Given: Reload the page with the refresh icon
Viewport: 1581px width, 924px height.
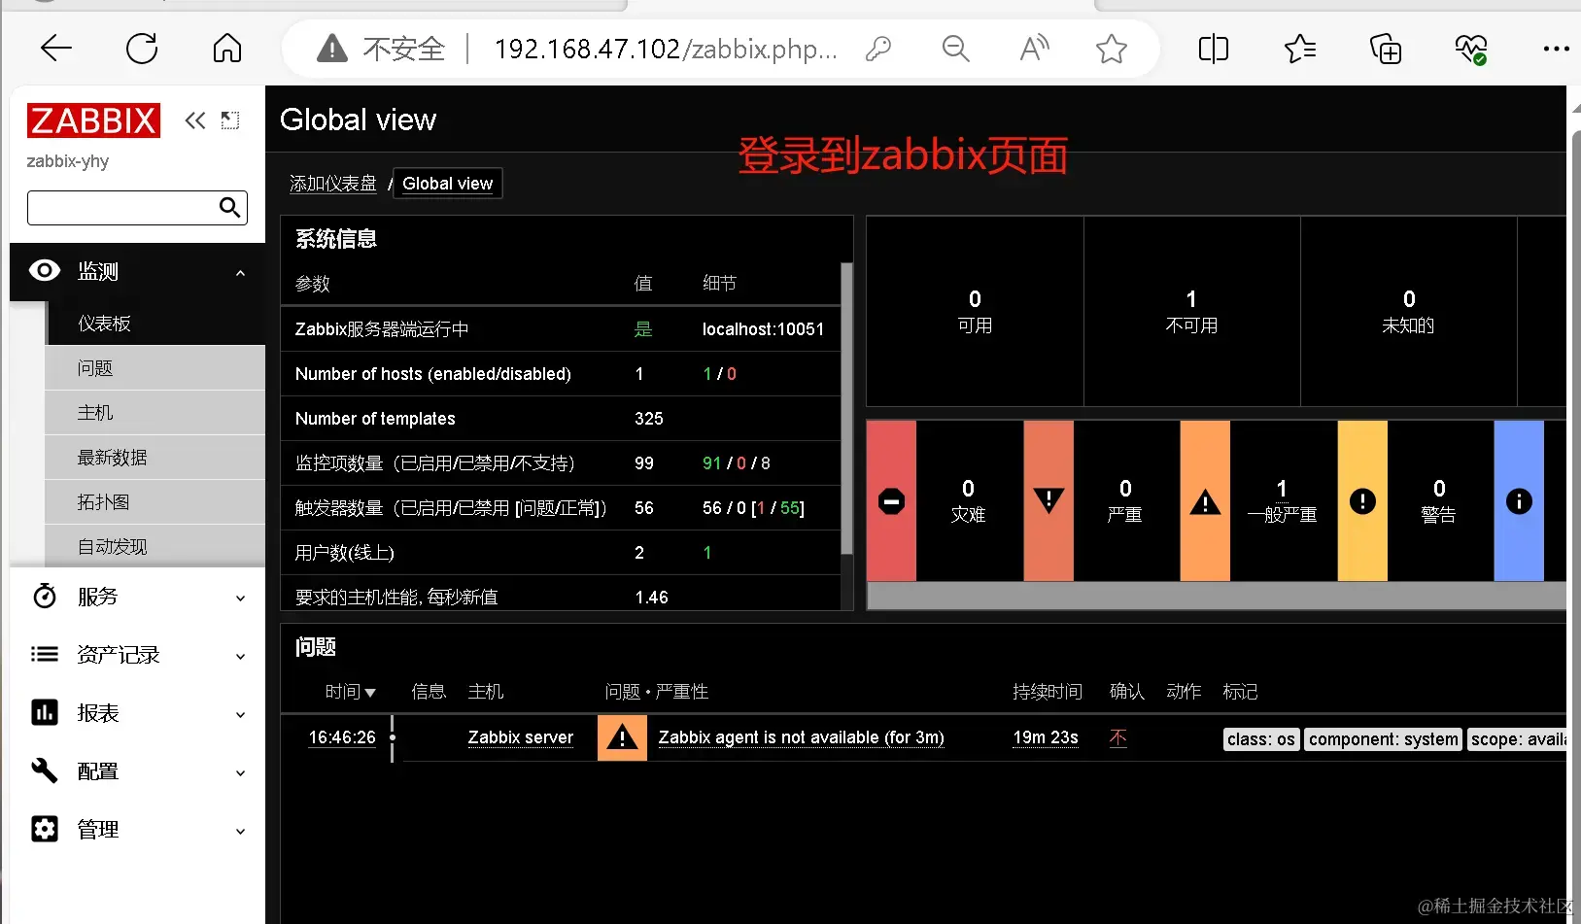Looking at the screenshot, I should pyautogui.click(x=142, y=48).
